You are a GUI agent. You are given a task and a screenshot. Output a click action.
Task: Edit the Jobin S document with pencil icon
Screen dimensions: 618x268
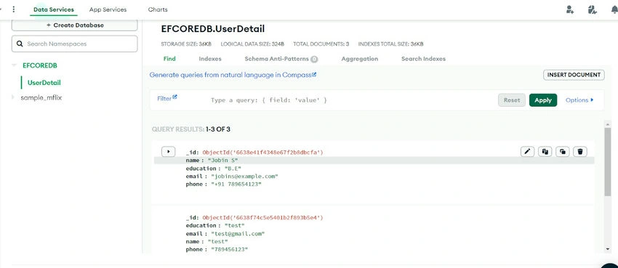(x=527, y=152)
